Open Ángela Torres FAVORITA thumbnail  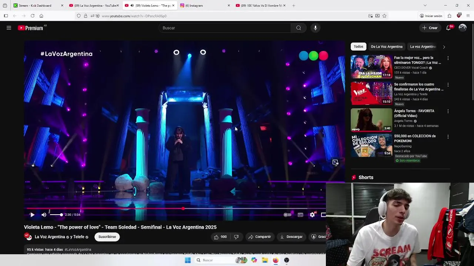[x=371, y=120]
